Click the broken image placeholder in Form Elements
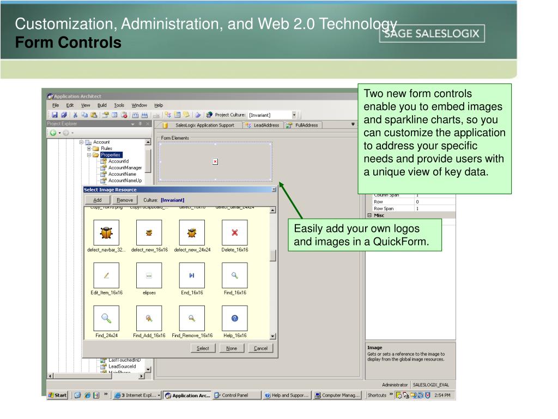This screenshot has width=558, height=419. pyautogui.click(x=215, y=161)
